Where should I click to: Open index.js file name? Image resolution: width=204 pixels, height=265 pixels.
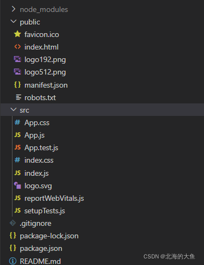point(36,174)
